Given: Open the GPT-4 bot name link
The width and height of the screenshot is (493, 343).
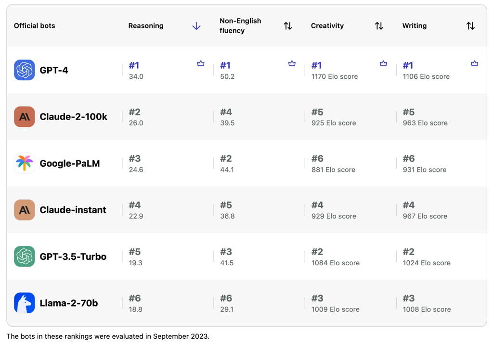Looking at the screenshot, I should click(x=54, y=70).
